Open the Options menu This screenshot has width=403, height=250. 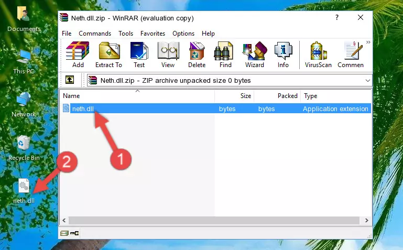[x=183, y=34]
